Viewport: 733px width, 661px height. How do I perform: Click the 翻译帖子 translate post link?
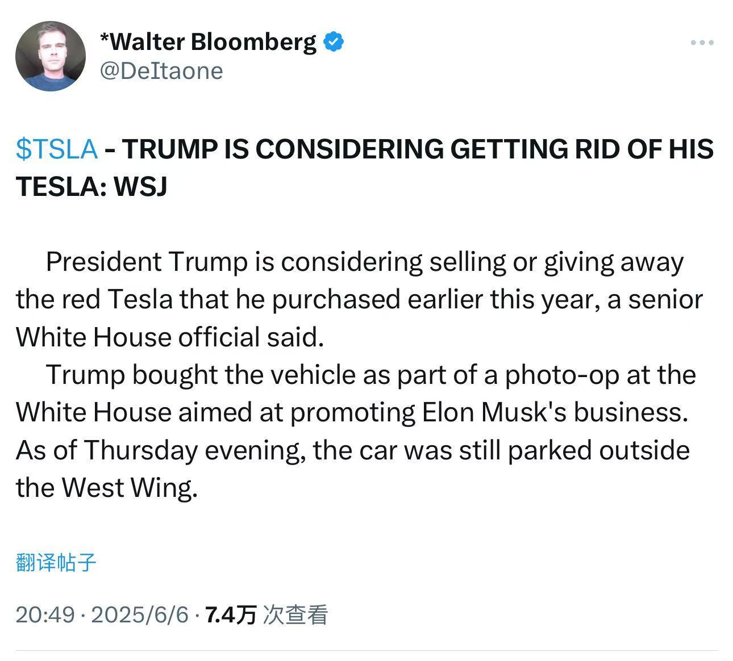pyautogui.click(x=56, y=563)
